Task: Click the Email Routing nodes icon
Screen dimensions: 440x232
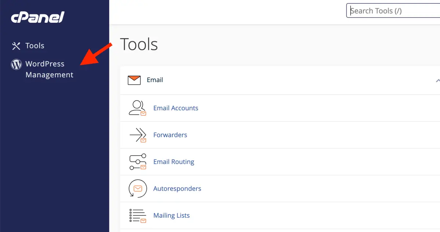Action: (137, 162)
